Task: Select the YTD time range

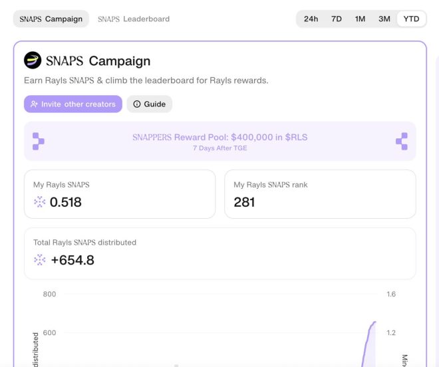Action: coord(411,19)
